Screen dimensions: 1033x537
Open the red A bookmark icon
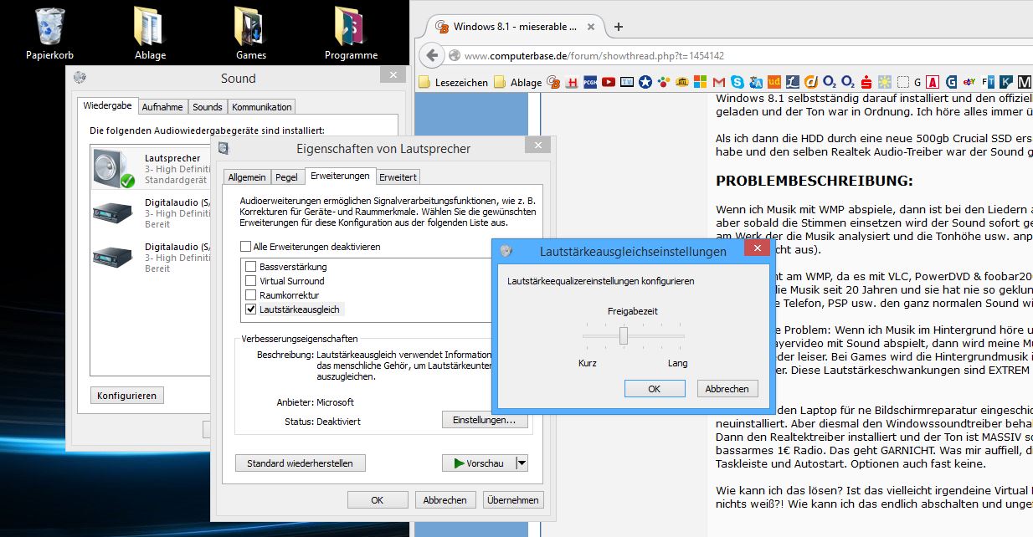click(x=933, y=82)
